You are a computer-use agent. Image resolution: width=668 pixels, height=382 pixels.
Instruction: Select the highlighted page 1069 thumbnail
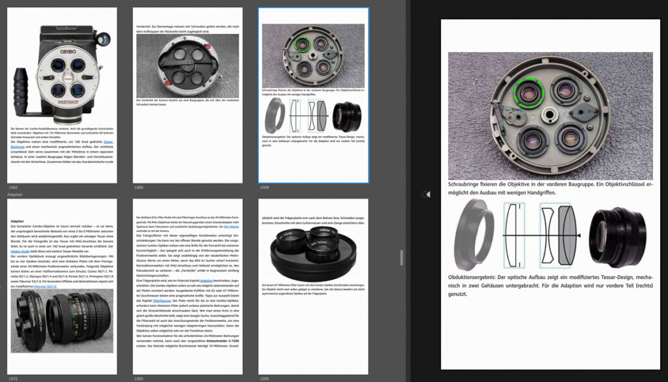pyautogui.click(x=314, y=95)
